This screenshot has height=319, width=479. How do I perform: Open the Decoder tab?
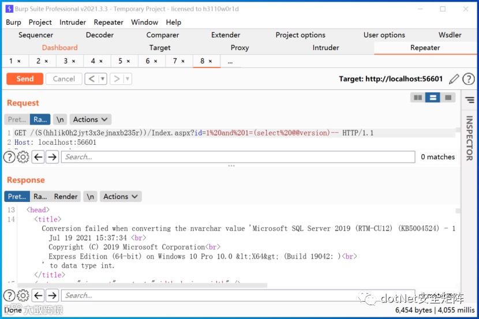pos(100,35)
